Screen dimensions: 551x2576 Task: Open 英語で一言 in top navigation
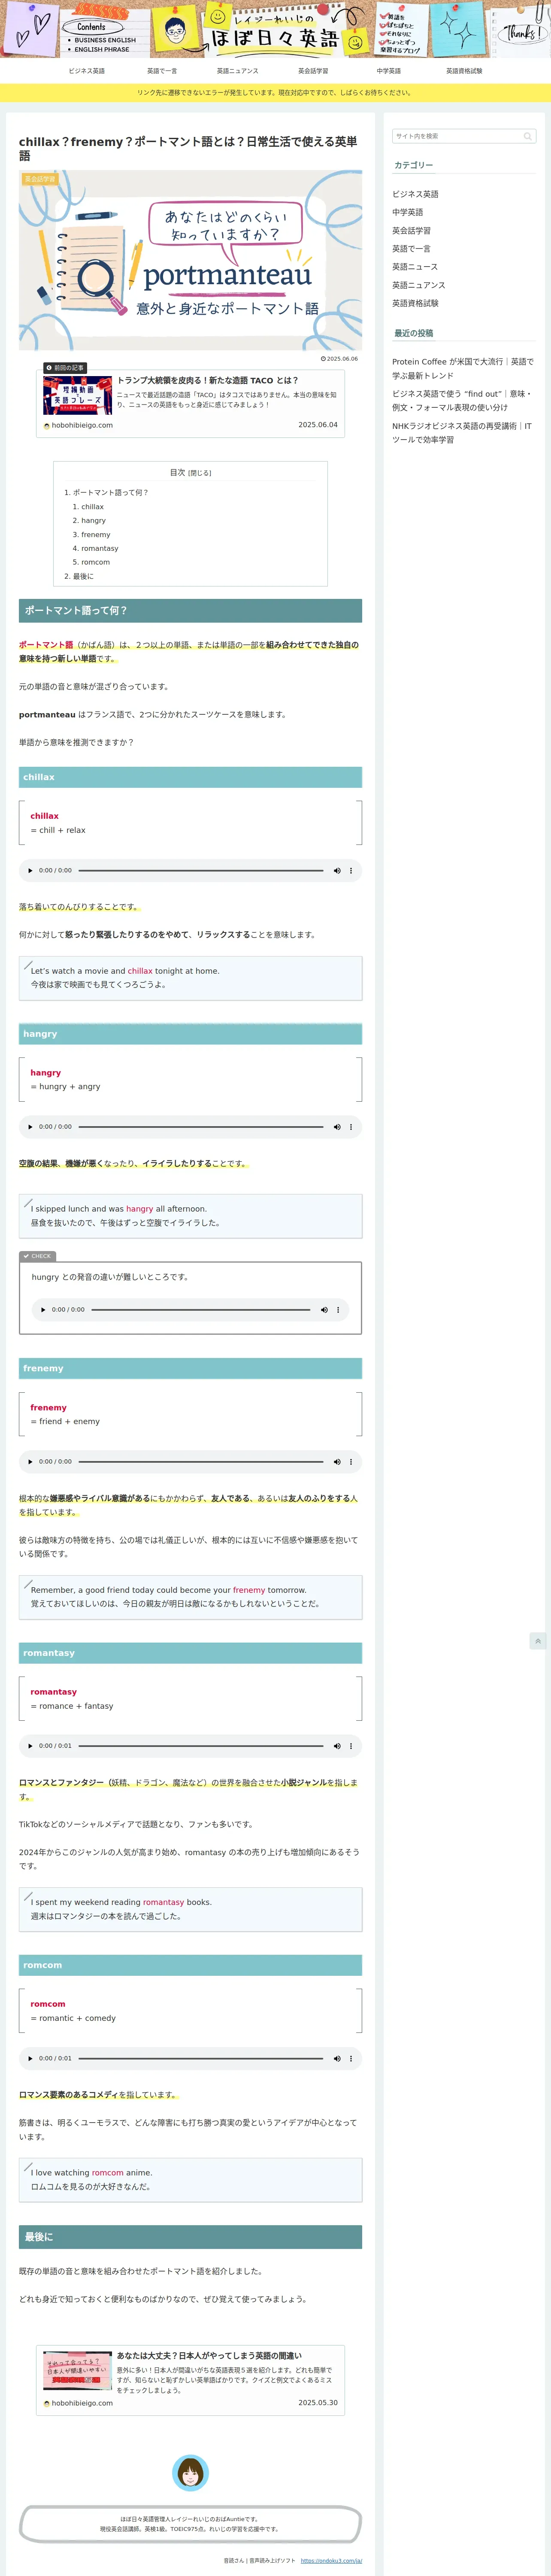162,71
